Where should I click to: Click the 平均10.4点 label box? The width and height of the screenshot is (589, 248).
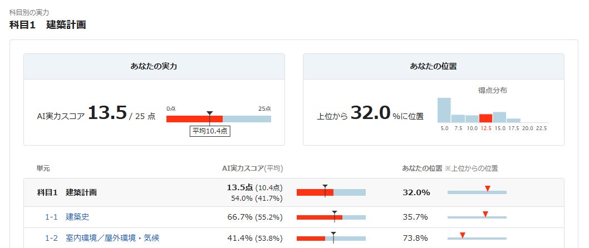(210, 131)
